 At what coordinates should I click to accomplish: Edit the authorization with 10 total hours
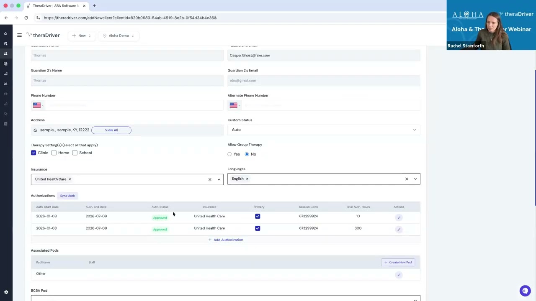pos(399,217)
